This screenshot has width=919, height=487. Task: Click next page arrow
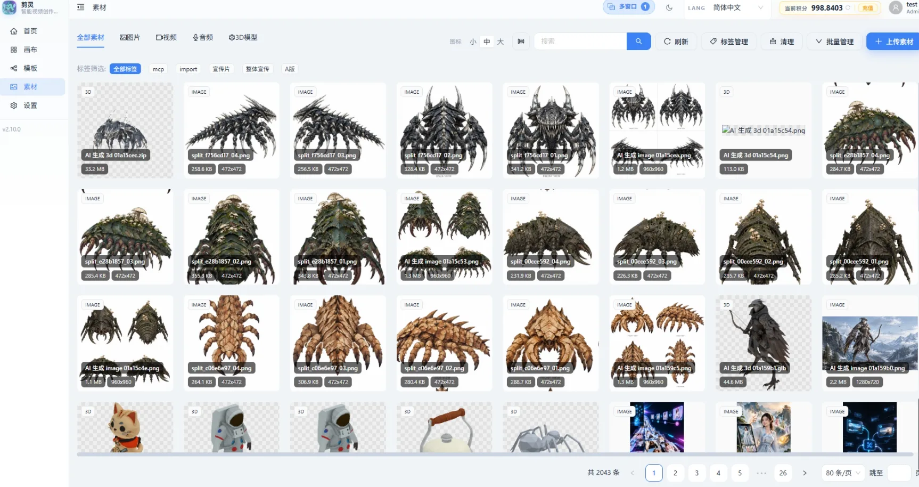coord(805,473)
